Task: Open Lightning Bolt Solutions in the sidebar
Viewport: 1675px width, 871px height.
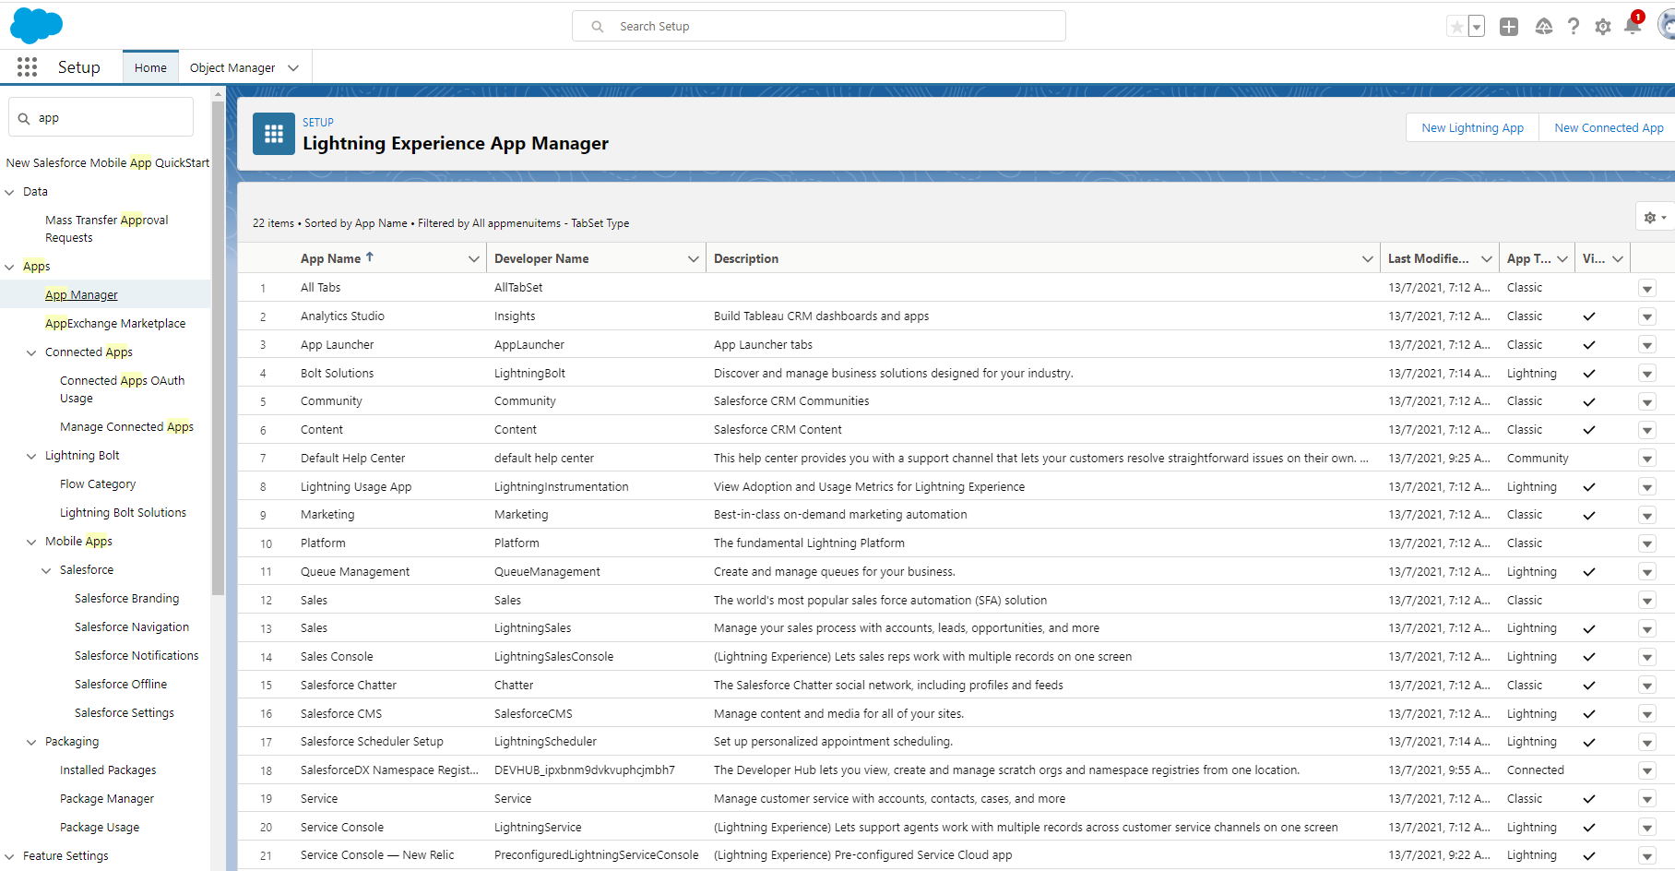Action: pyautogui.click(x=123, y=513)
